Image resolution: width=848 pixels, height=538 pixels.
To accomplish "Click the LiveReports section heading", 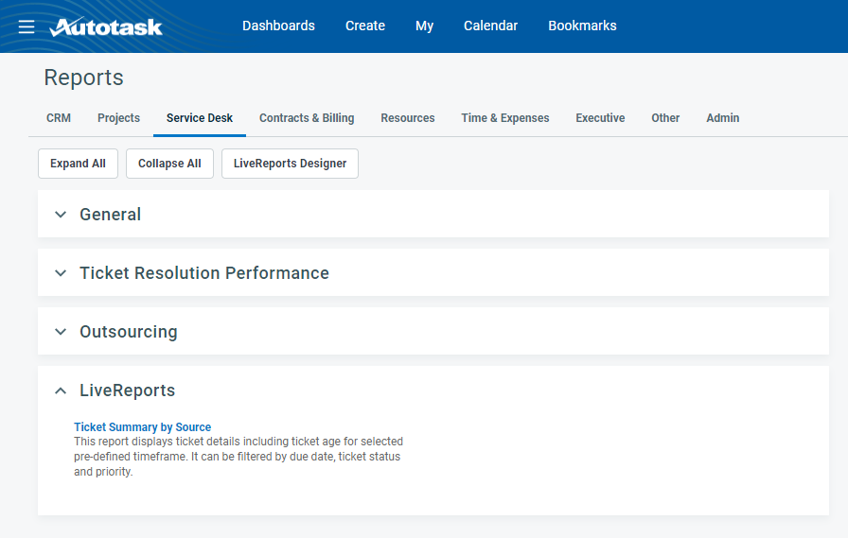I will click(128, 390).
